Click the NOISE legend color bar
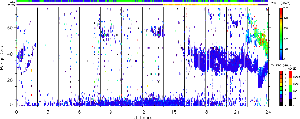This screenshot has width=300, height=119. click(290, 89)
